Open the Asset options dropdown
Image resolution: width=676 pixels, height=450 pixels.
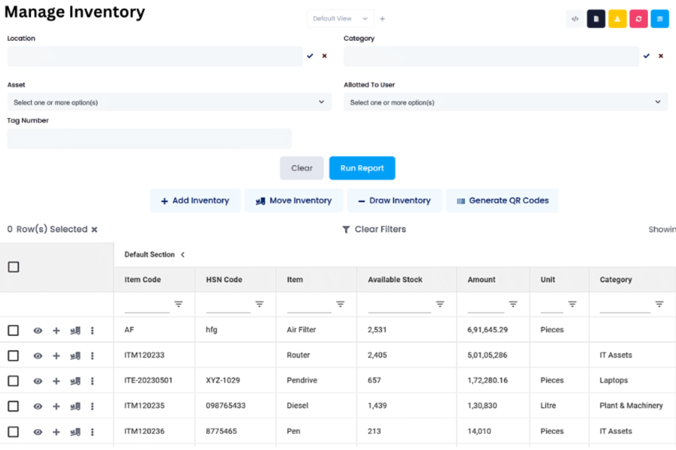[169, 102]
